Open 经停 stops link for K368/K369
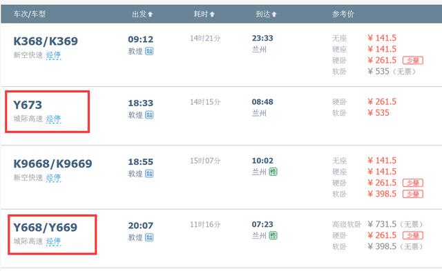Screen dimensions: 442x271 click(x=54, y=55)
